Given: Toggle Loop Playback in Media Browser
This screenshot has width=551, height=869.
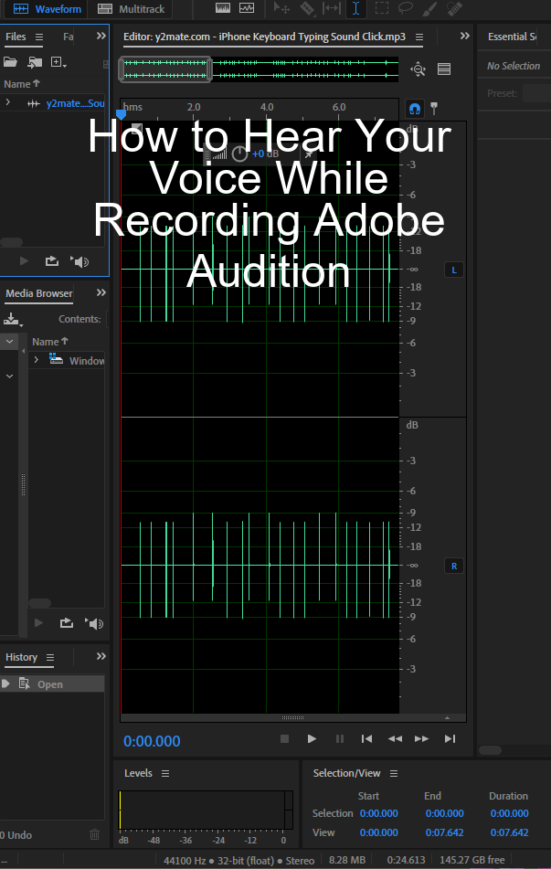Looking at the screenshot, I should [67, 623].
